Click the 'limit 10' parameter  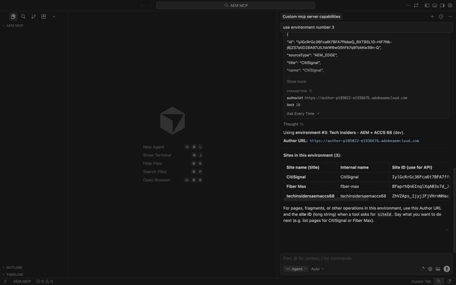click(294, 105)
